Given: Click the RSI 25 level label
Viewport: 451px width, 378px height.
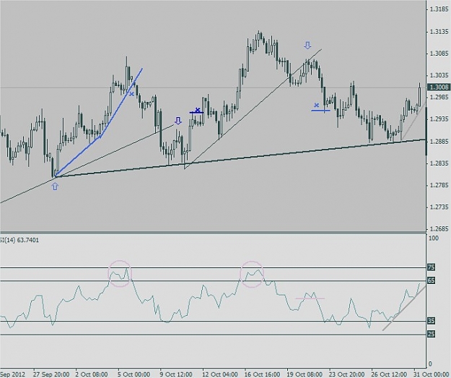Looking at the screenshot, I should tap(431, 334).
